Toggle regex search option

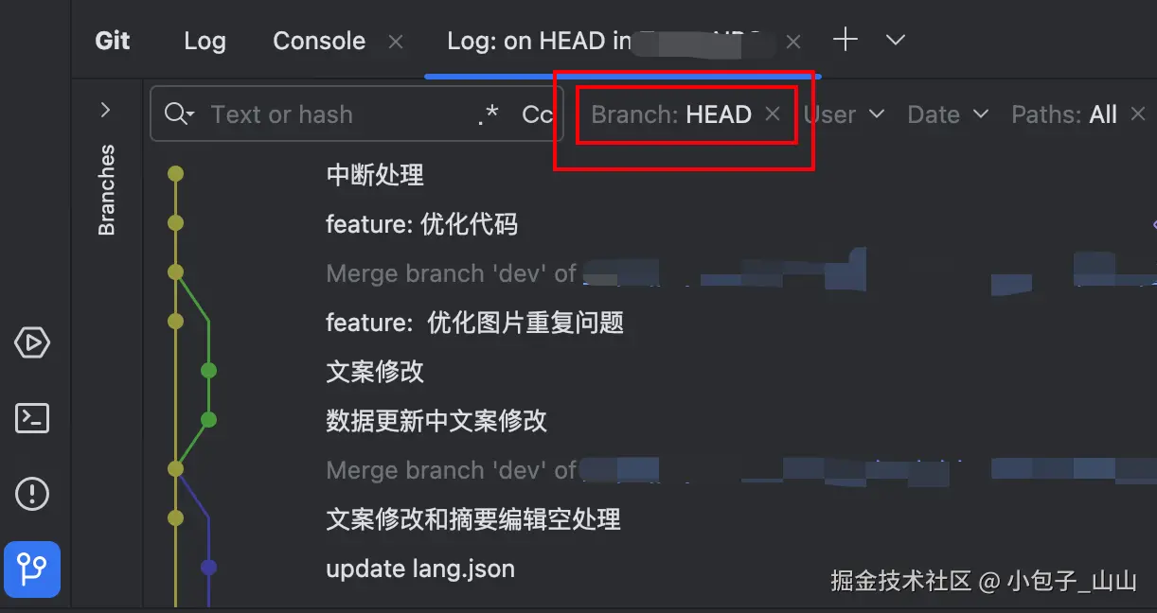488,114
